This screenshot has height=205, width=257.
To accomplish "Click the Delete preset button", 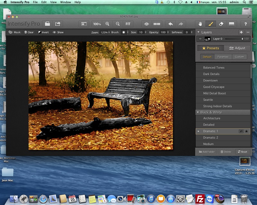I will coord(226,152).
